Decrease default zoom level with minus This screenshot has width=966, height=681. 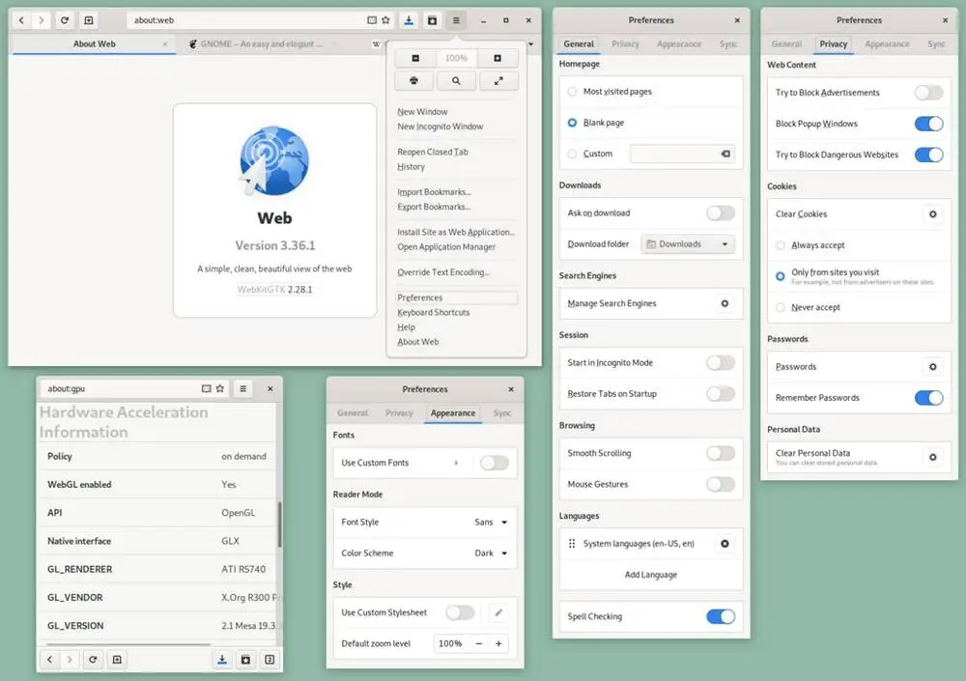point(479,643)
